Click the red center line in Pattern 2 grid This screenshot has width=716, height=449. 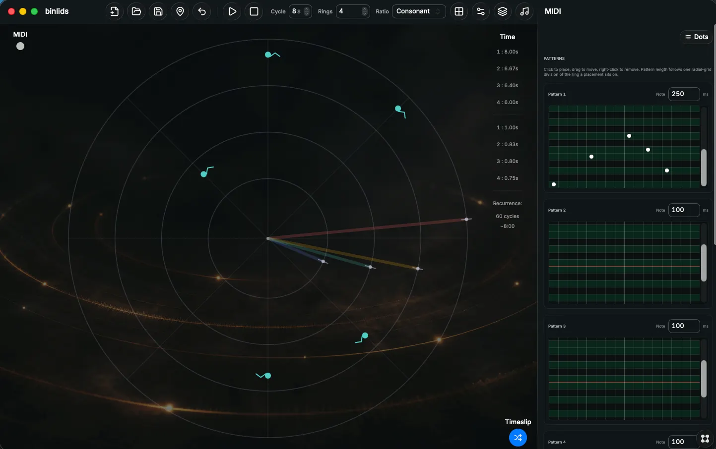[624, 267]
